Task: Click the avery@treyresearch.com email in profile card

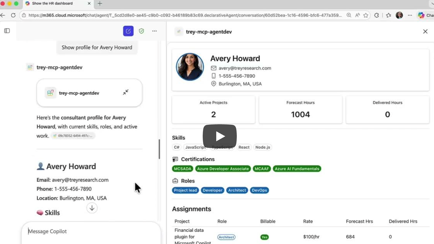Action: point(245,68)
